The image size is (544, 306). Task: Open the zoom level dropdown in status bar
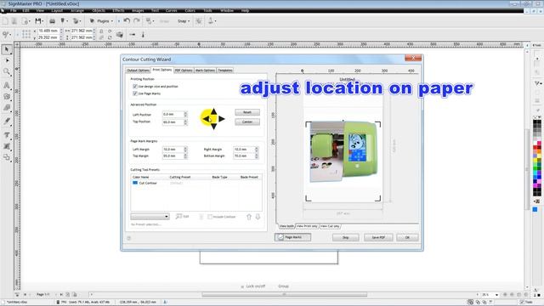(x=496, y=295)
